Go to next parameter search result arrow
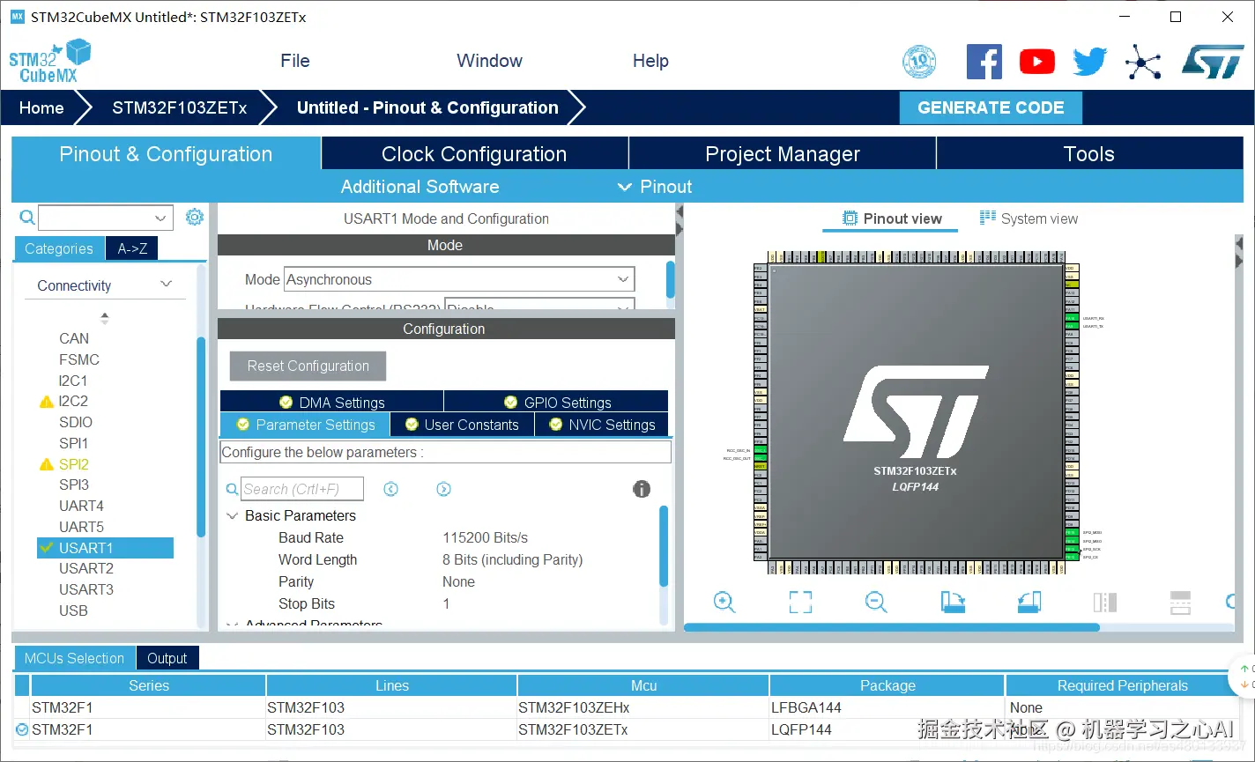 click(444, 489)
